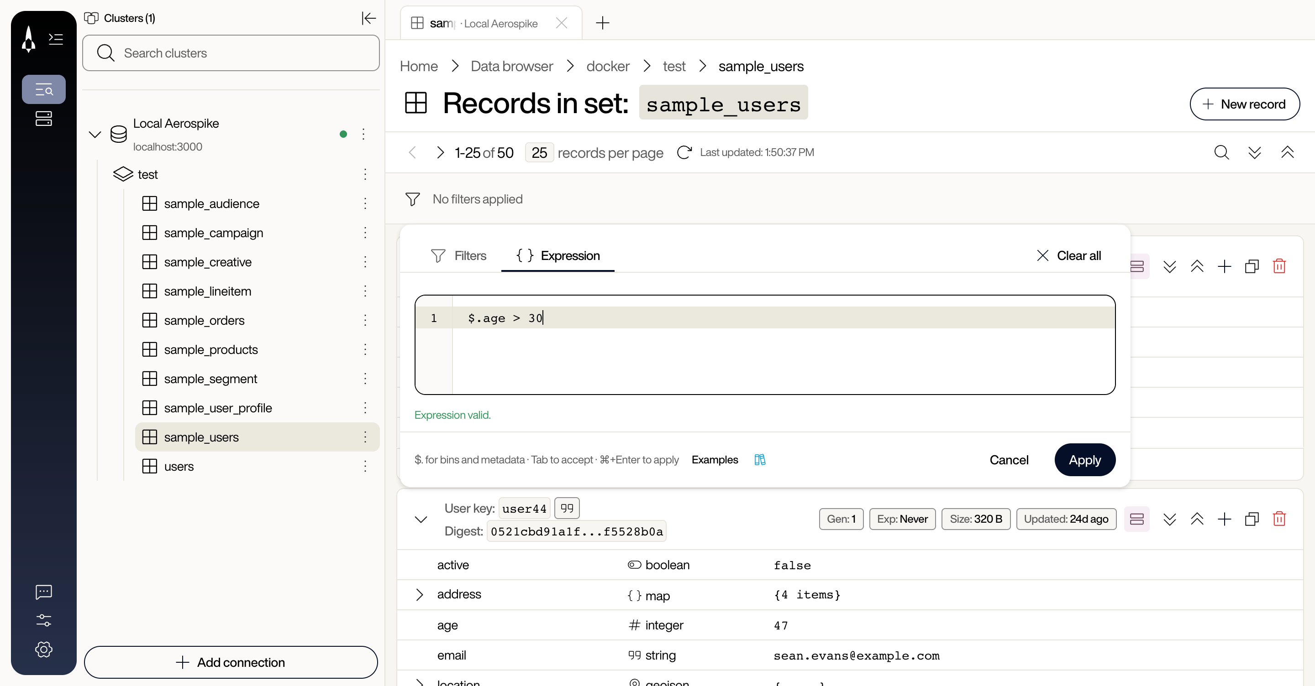The image size is (1315, 686).
Task: Open the expression docs book icon
Action: (x=760, y=460)
